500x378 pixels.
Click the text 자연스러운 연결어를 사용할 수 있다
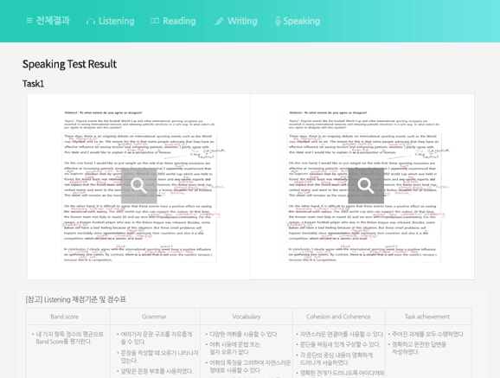point(342,334)
